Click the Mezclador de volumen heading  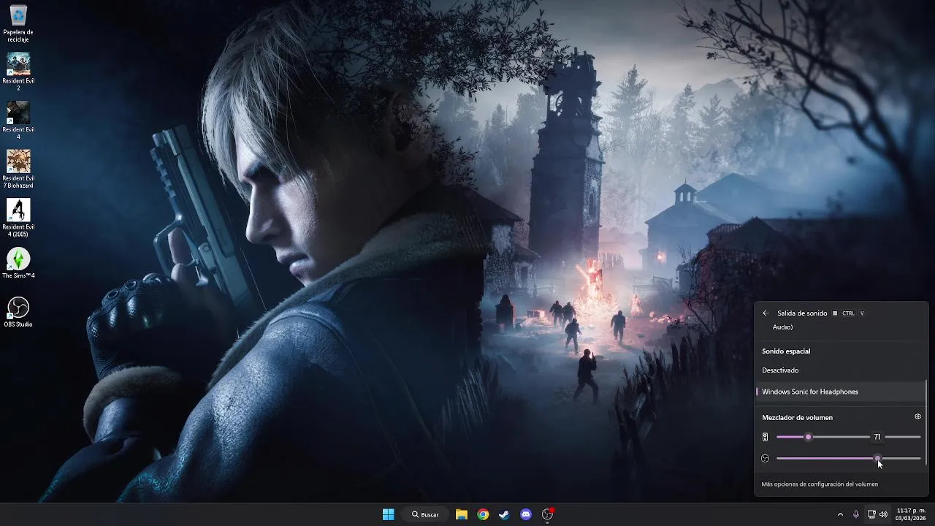click(797, 417)
